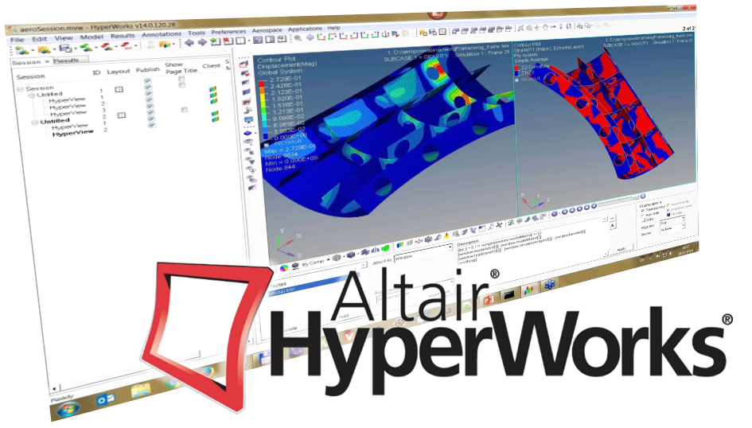The width and height of the screenshot is (752, 428).
Task: Open the Save Session dropdown arrow
Action: pyautogui.click(x=74, y=49)
